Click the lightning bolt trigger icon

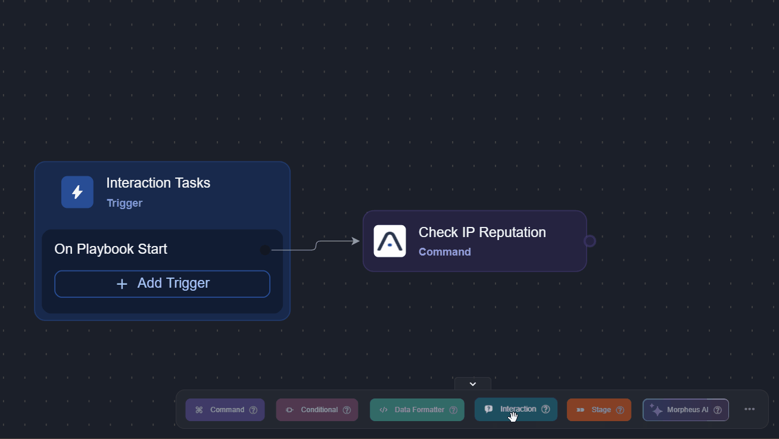(x=77, y=192)
